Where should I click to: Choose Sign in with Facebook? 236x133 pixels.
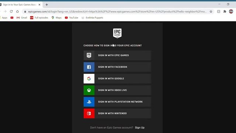117,67
